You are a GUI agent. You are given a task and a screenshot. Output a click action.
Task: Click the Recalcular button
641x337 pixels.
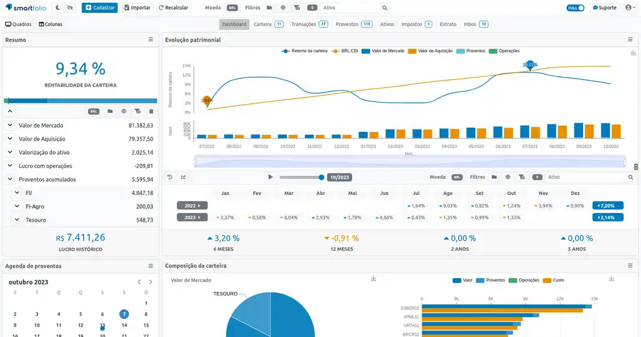point(173,8)
